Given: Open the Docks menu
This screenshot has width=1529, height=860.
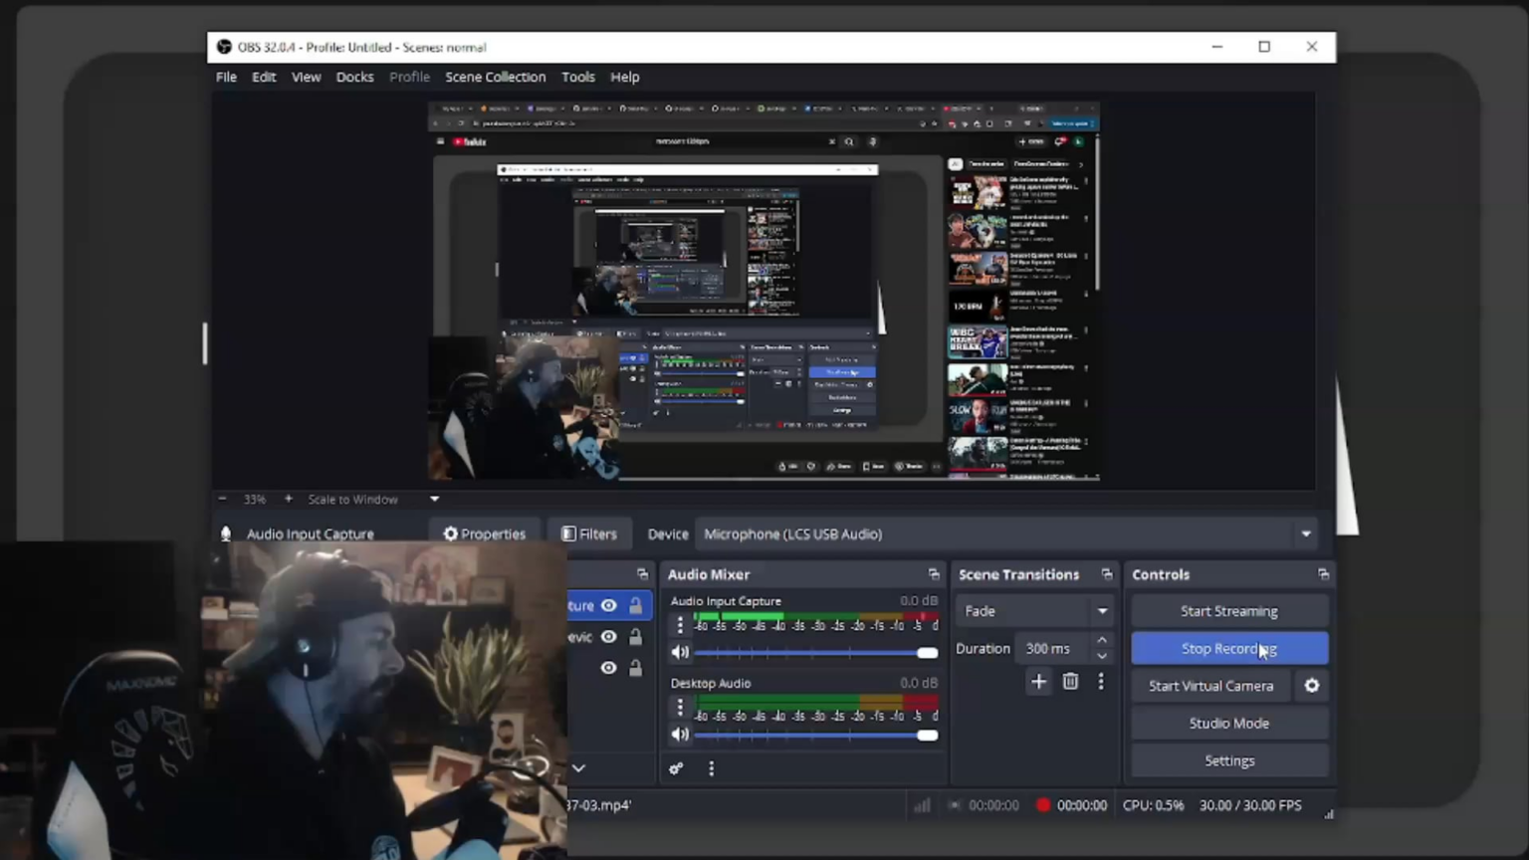Looking at the screenshot, I should point(354,77).
